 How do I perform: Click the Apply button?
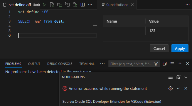coord(180,48)
